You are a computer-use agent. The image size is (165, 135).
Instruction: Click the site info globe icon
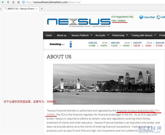click(x=23, y=2)
